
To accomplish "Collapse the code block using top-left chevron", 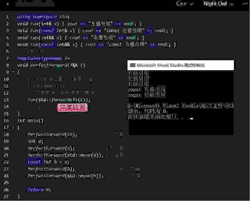I will 7,4.
